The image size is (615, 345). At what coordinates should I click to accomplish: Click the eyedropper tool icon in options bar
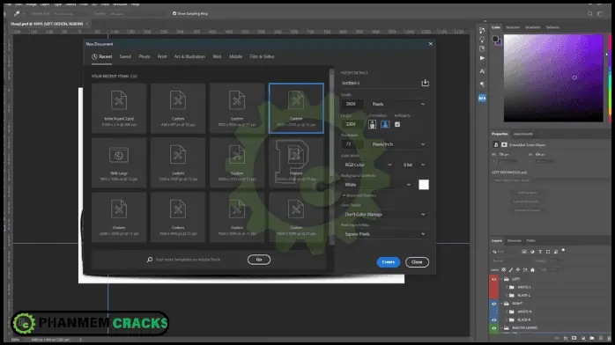pos(17,14)
